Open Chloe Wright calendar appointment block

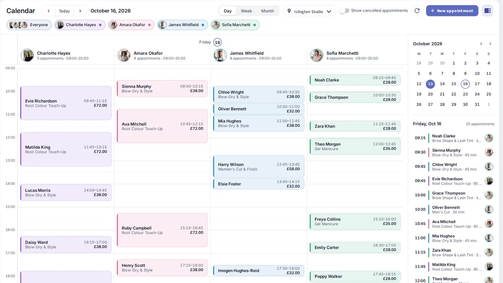259,94
